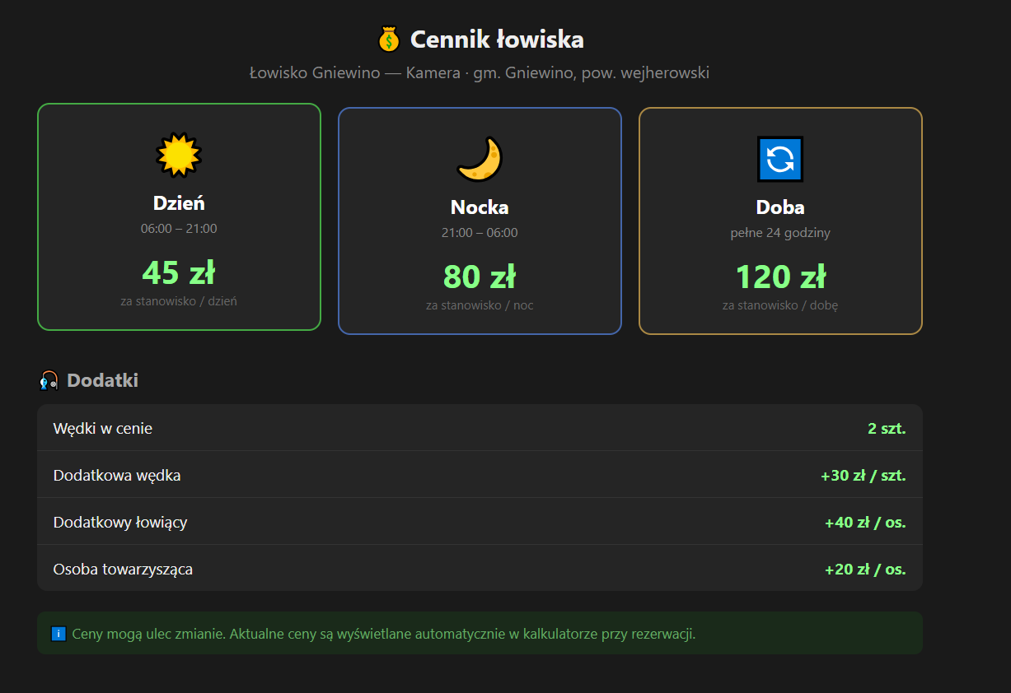Click the 120 zł full-day price
The width and height of the screenshot is (1011, 693).
click(x=779, y=277)
